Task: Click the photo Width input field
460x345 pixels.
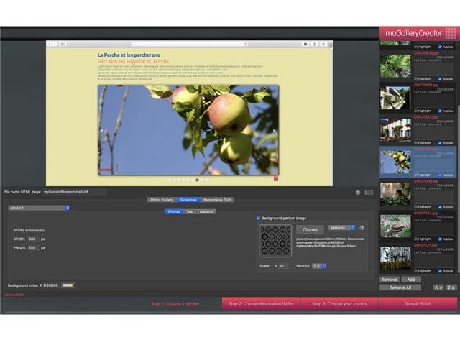Action: (x=32, y=239)
